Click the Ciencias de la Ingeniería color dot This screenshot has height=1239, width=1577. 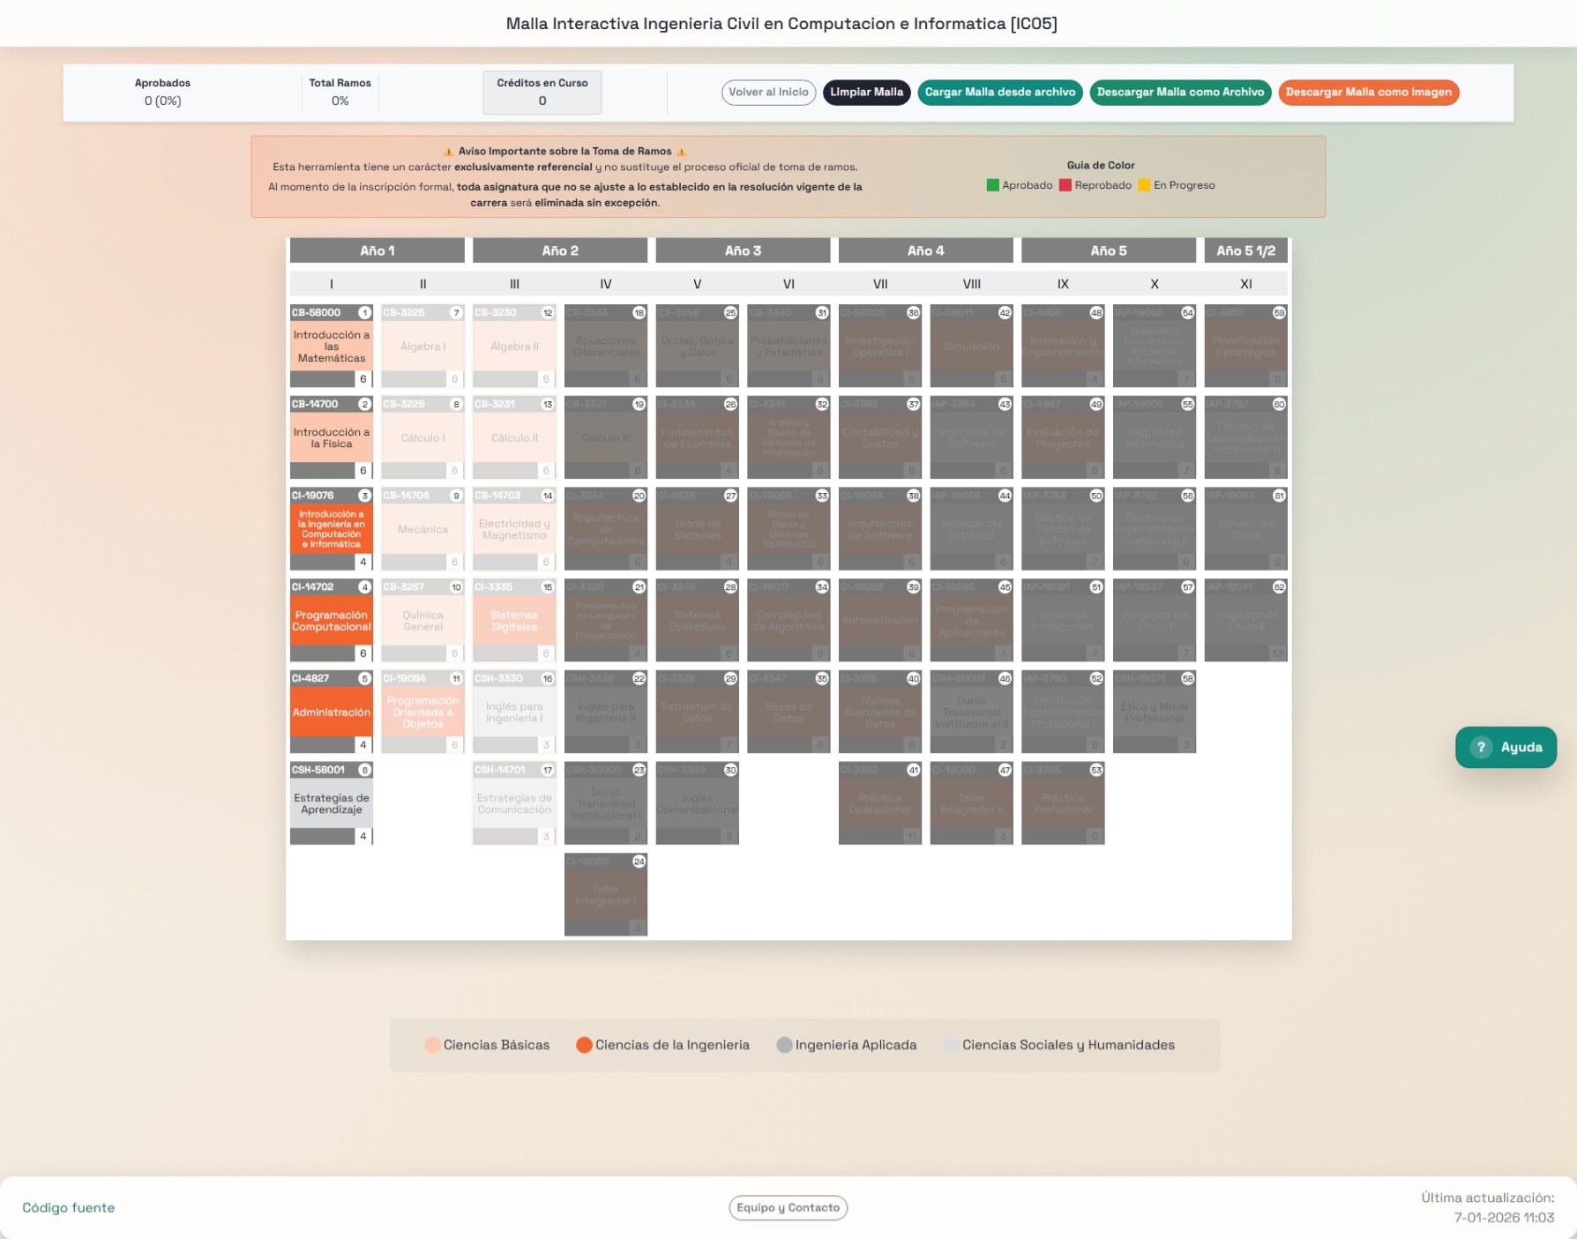584,1045
